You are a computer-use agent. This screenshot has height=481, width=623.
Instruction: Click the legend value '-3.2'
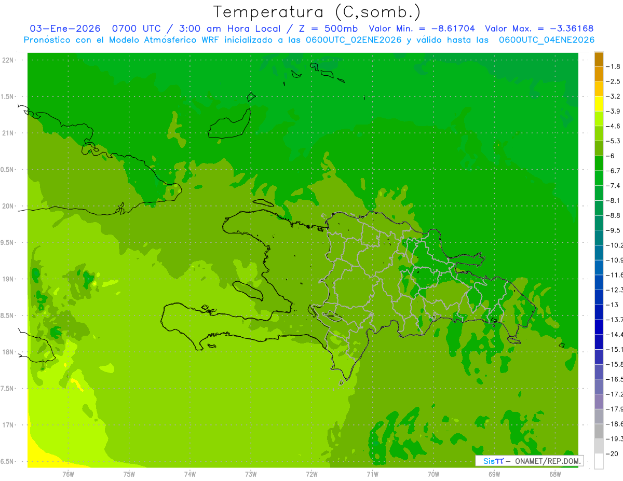(614, 97)
